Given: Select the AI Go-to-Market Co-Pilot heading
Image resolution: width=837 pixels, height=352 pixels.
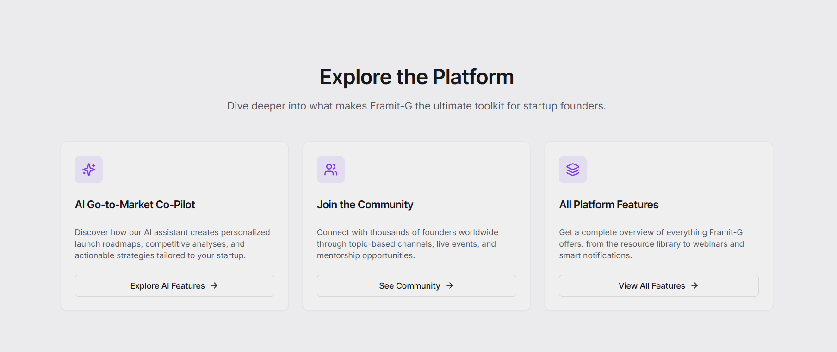Looking at the screenshot, I should tap(135, 205).
